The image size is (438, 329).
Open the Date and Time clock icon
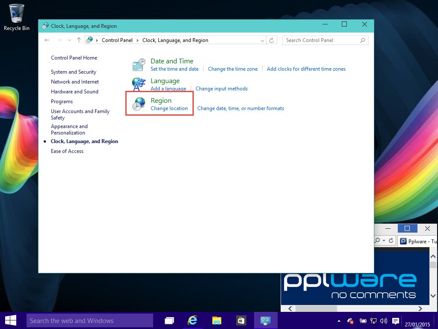click(139, 65)
